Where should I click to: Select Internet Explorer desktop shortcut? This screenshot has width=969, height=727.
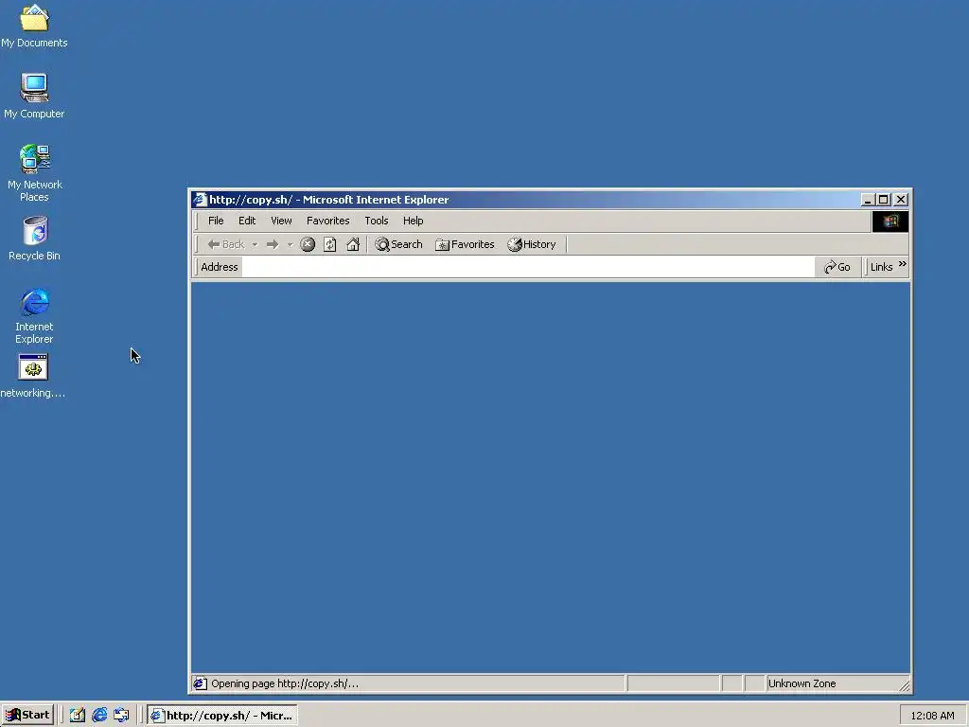click(x=34, y=315)
